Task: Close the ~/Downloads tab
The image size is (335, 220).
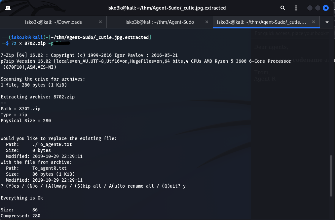Action: tap(100, 22)
